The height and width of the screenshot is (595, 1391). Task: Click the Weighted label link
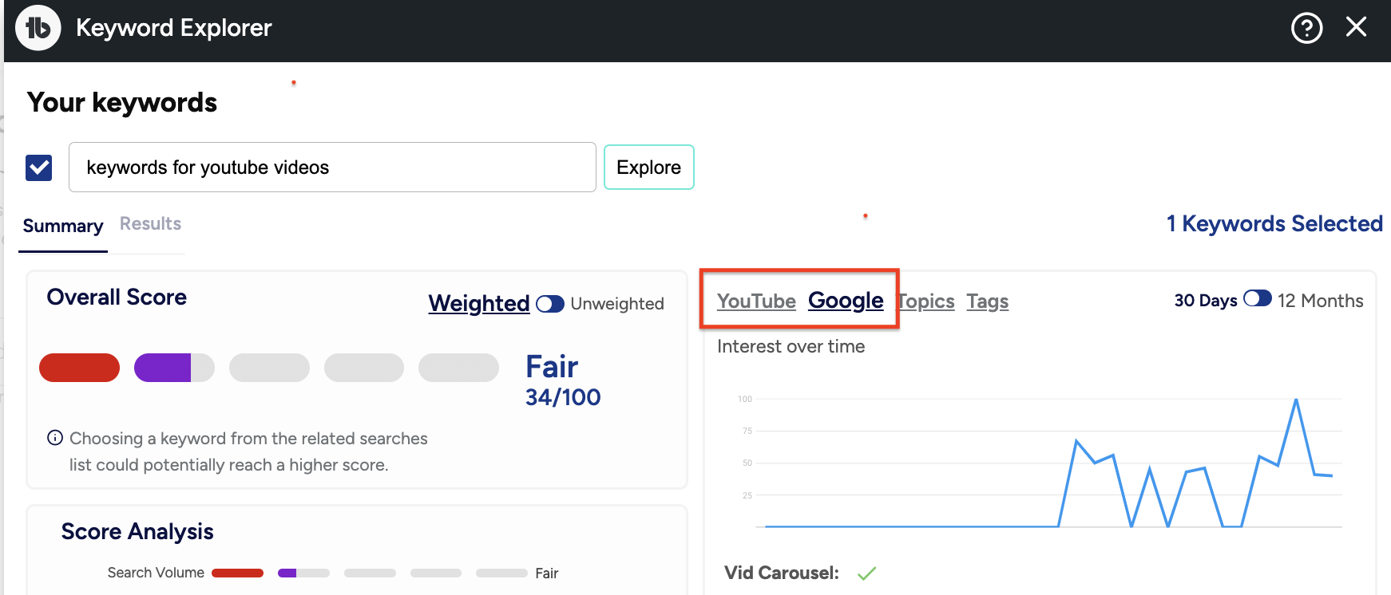pos(478,303)
